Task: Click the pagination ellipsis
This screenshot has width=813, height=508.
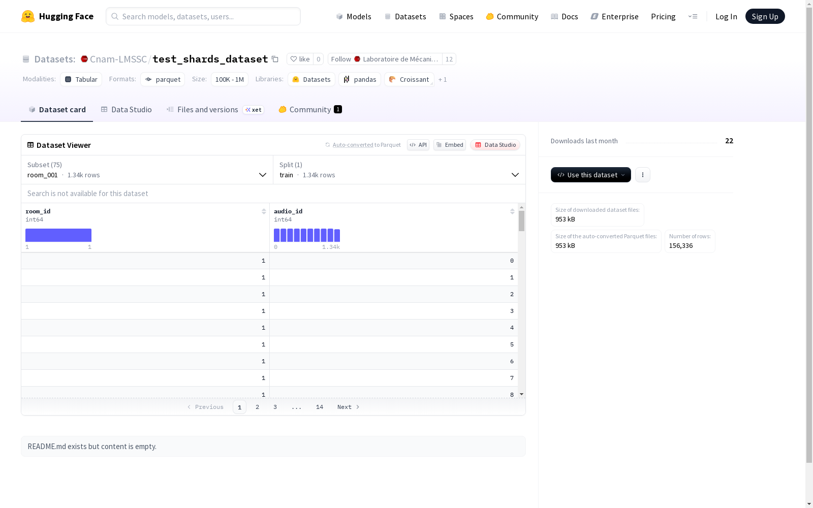Action: (x=297, y=407)
